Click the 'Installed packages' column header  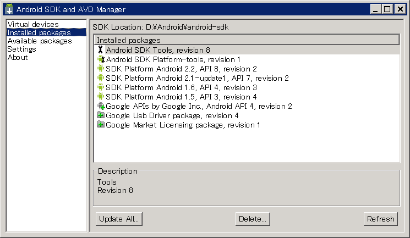[247, 40]
